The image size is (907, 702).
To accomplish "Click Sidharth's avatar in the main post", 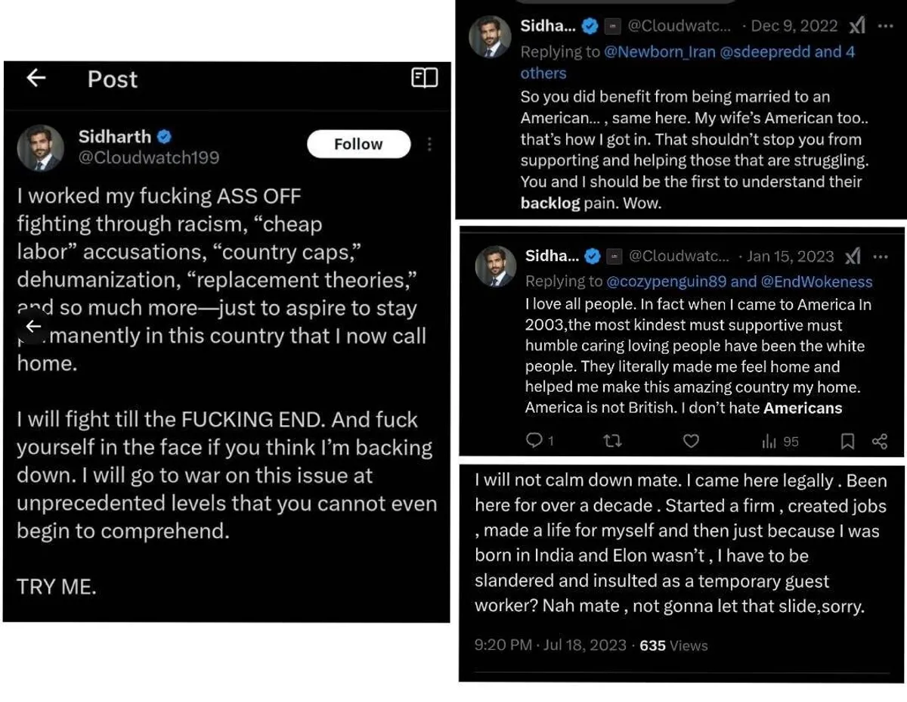I will 41,148.
